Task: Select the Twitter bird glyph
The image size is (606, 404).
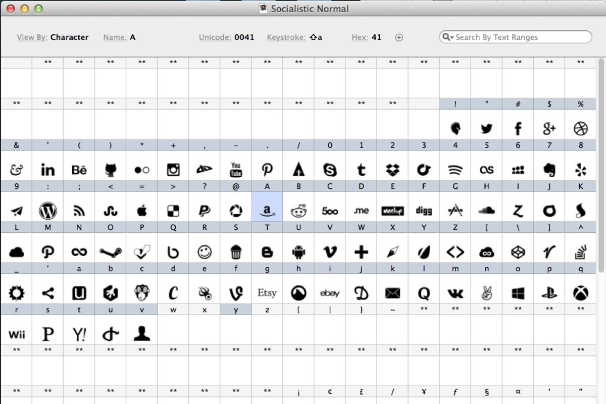Action: pos(486,129)
